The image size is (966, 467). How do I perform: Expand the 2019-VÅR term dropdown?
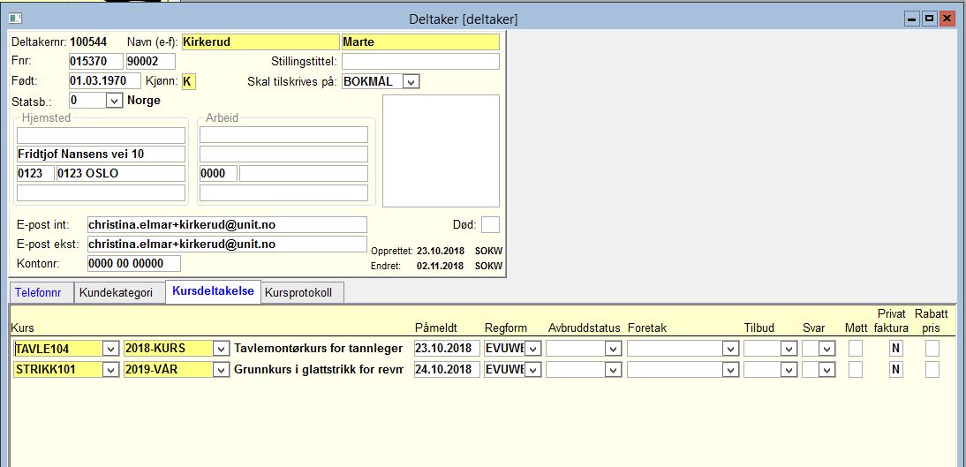tap(221, 370)
